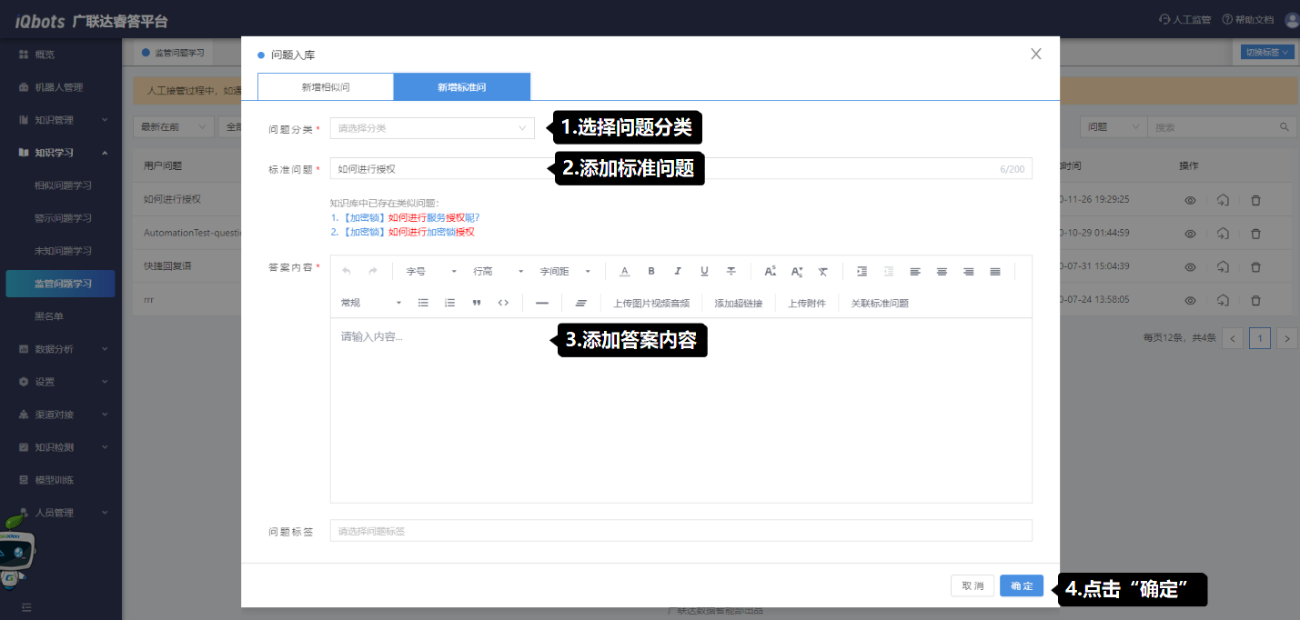Select the 新增标准问 tab
Image resolution: width=1300 pixels, height=620 pixels.
(x=461, y=87)
